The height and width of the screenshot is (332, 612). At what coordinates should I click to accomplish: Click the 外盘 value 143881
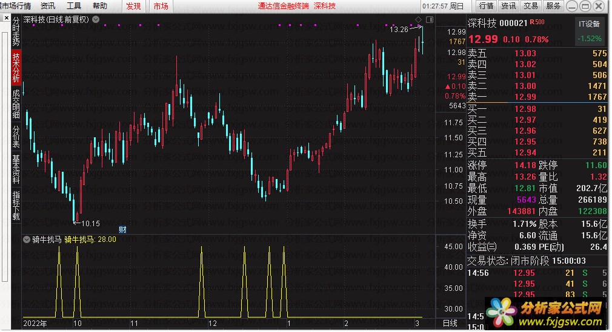point(522,211)
